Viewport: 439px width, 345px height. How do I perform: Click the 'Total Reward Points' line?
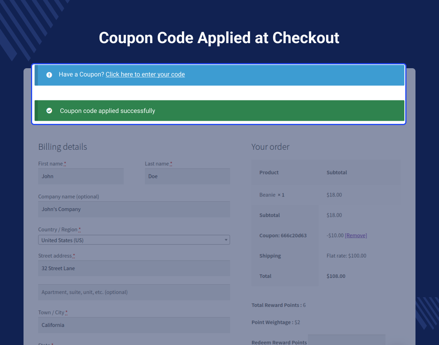pos(278,305)
